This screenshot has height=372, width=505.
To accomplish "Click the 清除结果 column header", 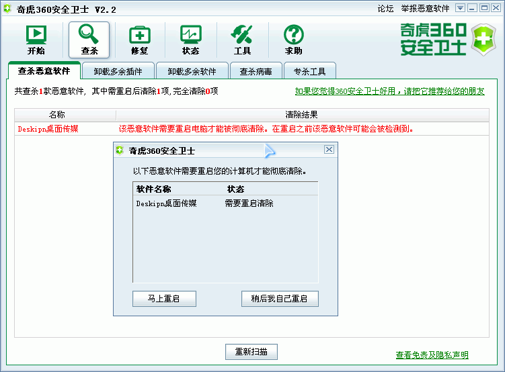I will coord(303,115).
